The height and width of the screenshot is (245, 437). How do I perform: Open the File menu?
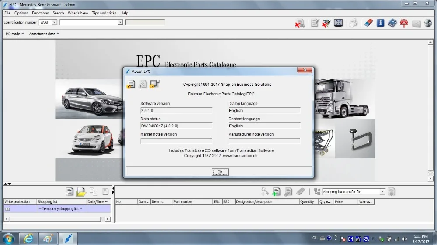pos(7,13)
